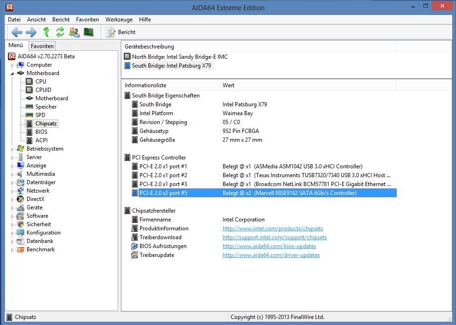Click the Datenbank icon

21,241
